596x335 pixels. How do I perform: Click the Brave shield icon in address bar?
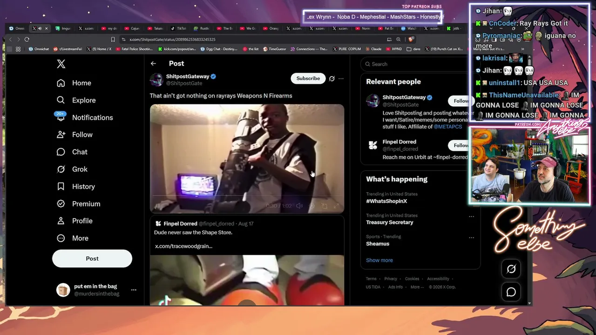[411, 40]
